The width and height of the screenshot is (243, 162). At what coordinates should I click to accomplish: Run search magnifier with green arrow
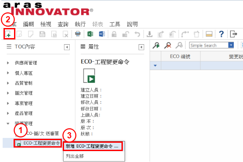[x=156, y=46]
